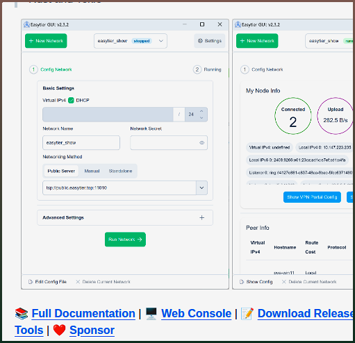Click the stopped status badge

142,41
